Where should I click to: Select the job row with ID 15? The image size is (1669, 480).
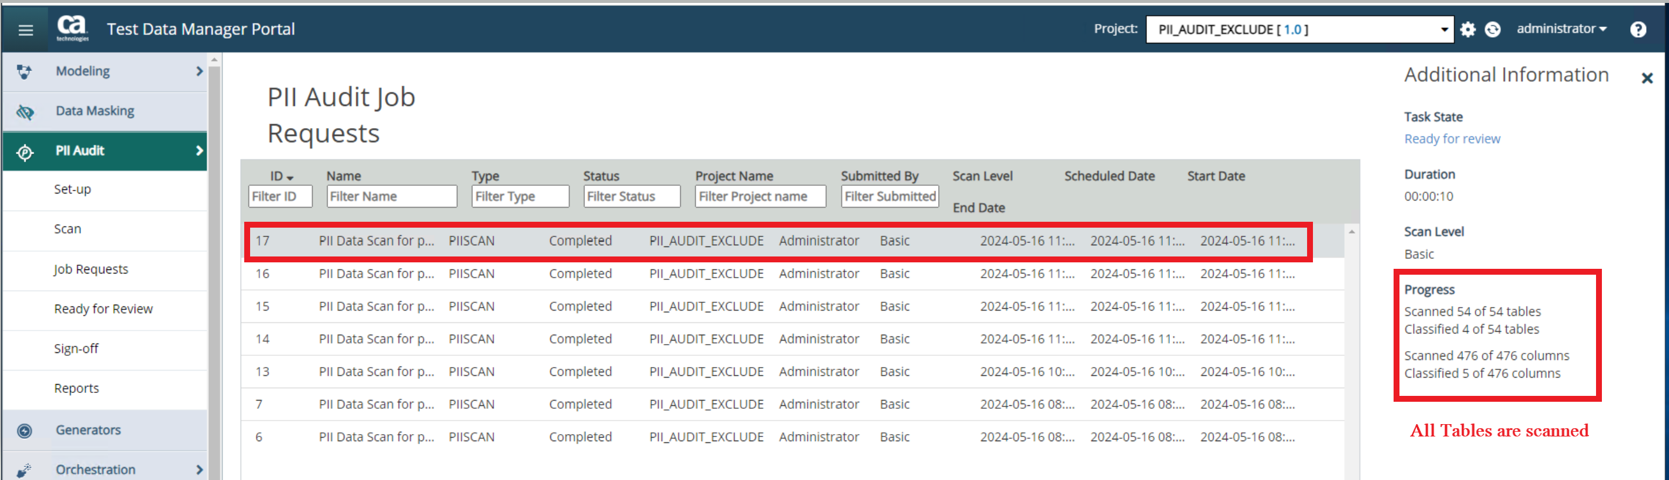tap(792, 306)
